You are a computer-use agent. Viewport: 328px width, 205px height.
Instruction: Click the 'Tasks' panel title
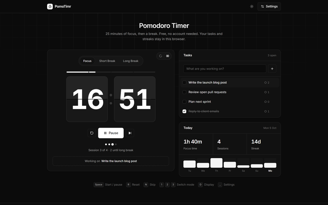(x=188, y=55)
